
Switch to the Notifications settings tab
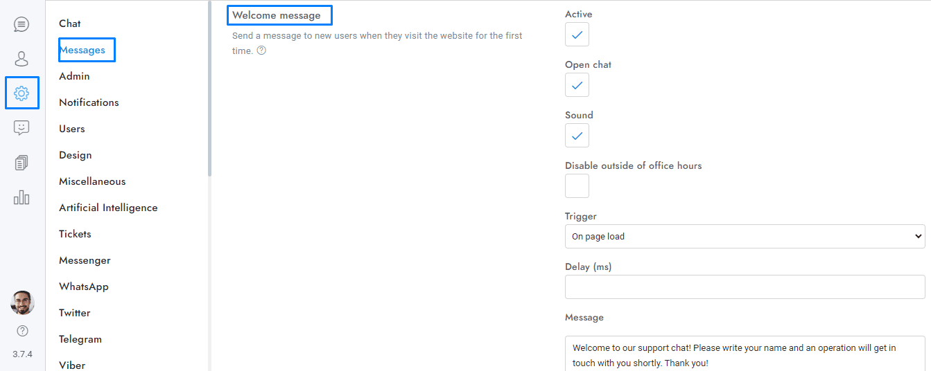[x=89, y=102]
